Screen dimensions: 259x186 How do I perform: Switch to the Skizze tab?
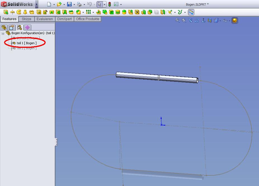coord(27,19)
